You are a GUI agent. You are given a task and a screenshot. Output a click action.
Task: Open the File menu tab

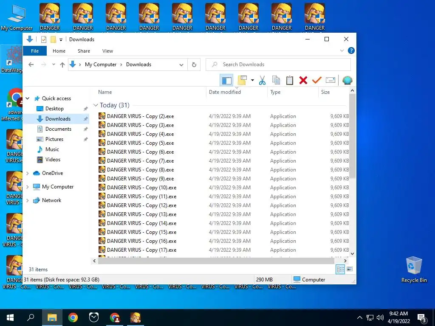coord(35,51)
